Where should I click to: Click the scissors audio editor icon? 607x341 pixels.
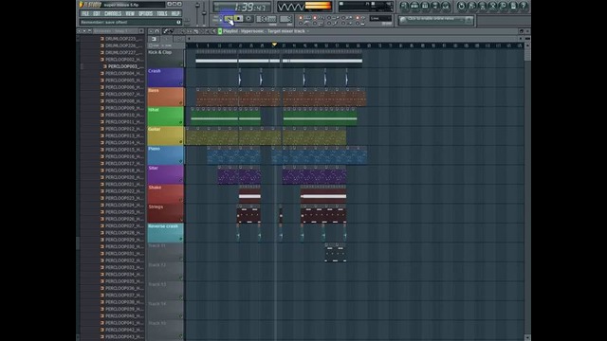click(x=493, y=6)
